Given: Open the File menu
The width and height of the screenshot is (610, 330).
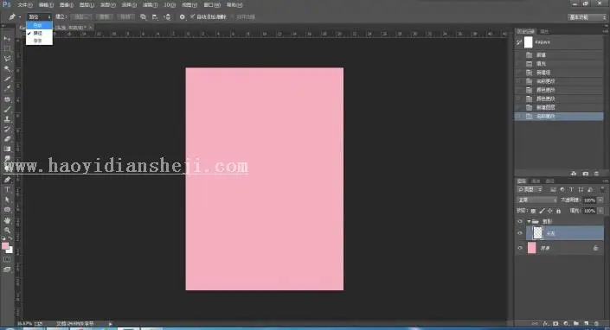Looking at the screenshot, I should point(24,5).
